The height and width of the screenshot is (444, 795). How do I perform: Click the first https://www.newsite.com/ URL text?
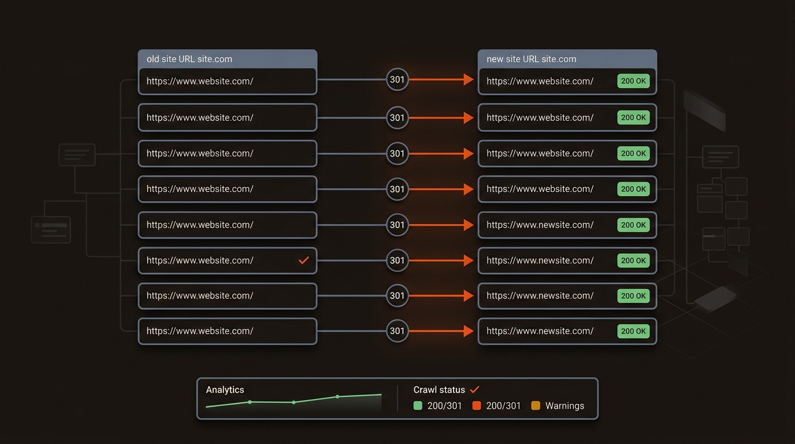540,225
